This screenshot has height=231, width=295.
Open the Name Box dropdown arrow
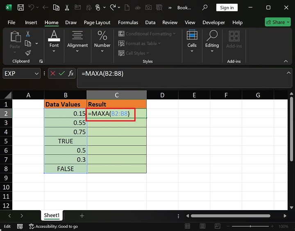[x=37, y=74]
